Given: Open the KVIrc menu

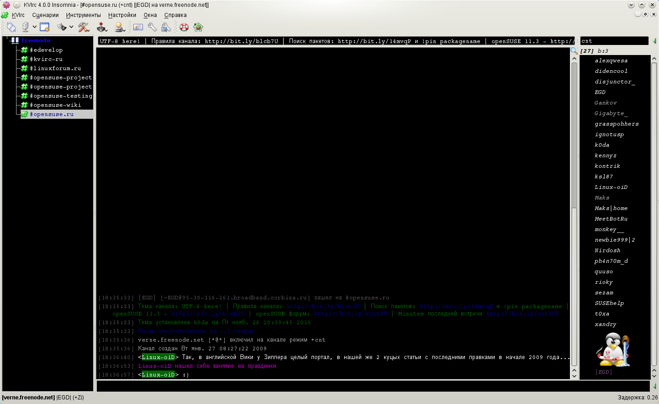Looking at the screenshot, I should tap(18, 15).
